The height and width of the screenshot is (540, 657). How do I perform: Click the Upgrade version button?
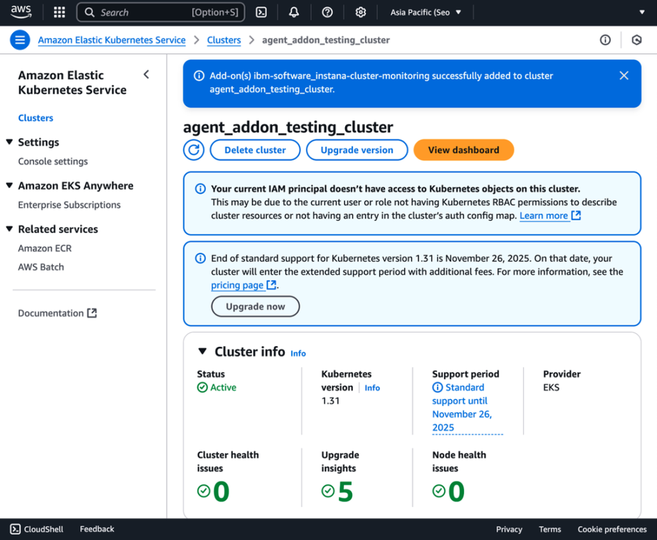pos(357,150)
